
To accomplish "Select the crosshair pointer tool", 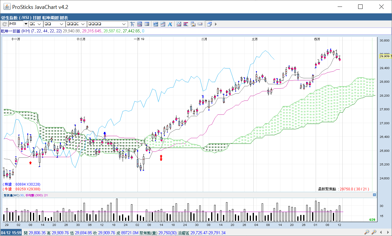I will click(132, 24).
